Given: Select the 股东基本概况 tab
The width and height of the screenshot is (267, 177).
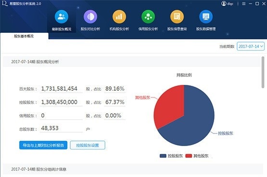Looking at the screenshot, I should pyautogui.click(x=25, y=36).
